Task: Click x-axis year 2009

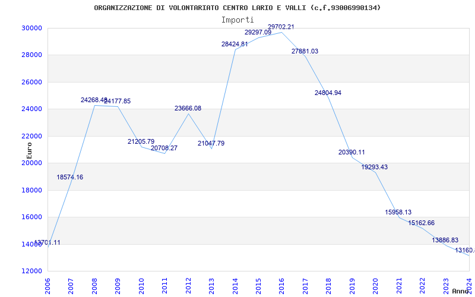Action: (x=118, y=286)
